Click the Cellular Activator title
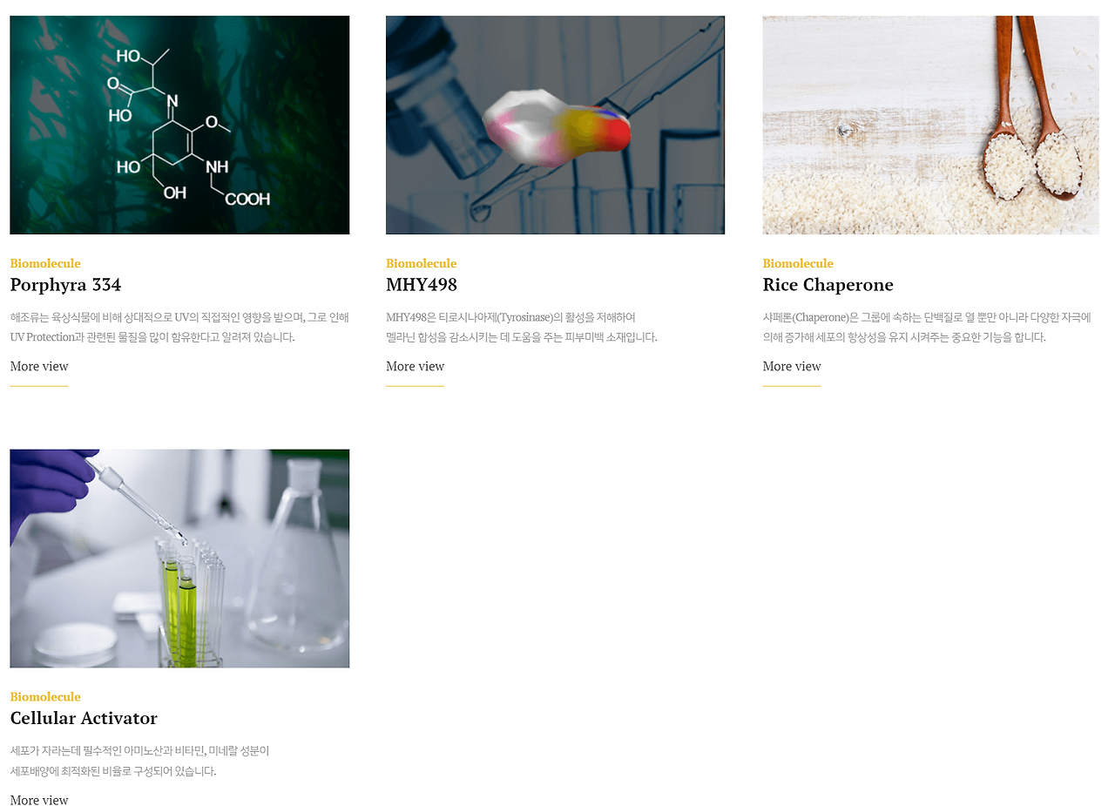 pos(84,718)
